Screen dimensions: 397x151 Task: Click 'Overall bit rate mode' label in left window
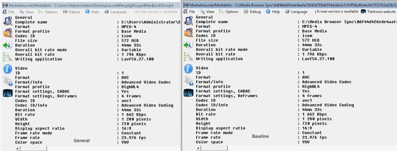[x=41, y=50]
